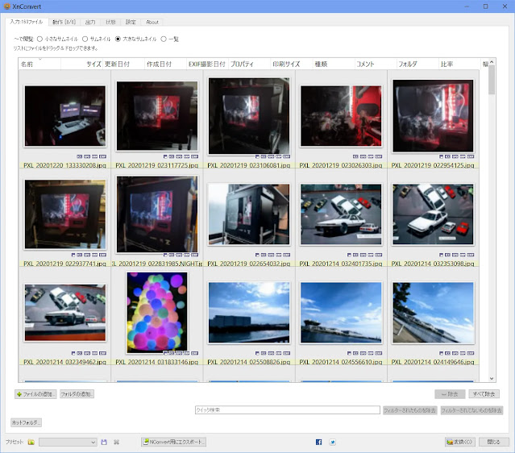Click the XnConvert app icon in title bar

(7, 6)
